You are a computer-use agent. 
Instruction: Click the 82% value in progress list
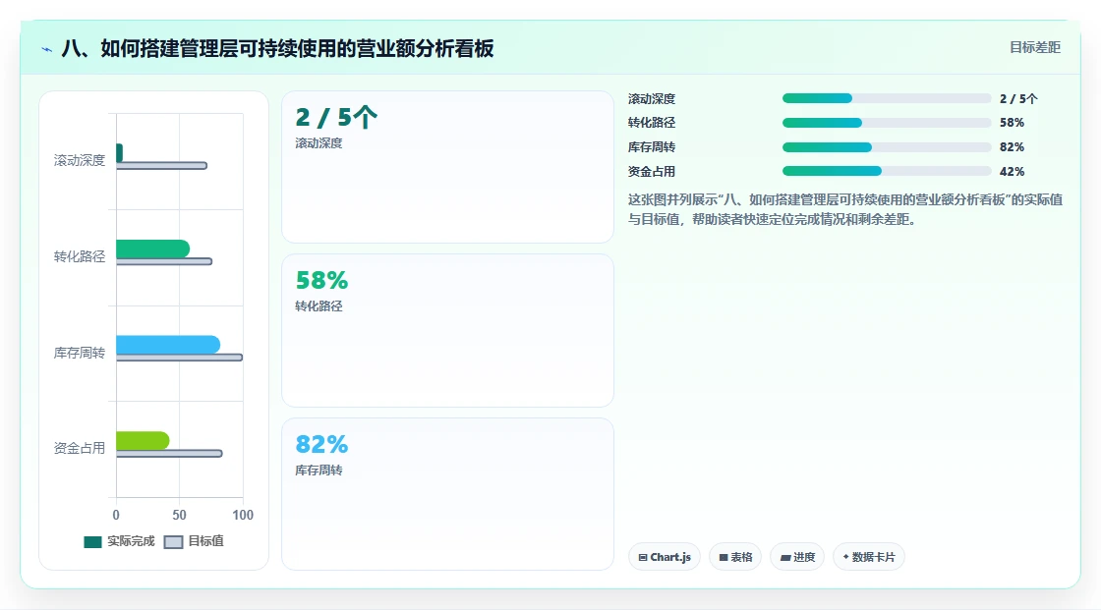pos(1012,146)
